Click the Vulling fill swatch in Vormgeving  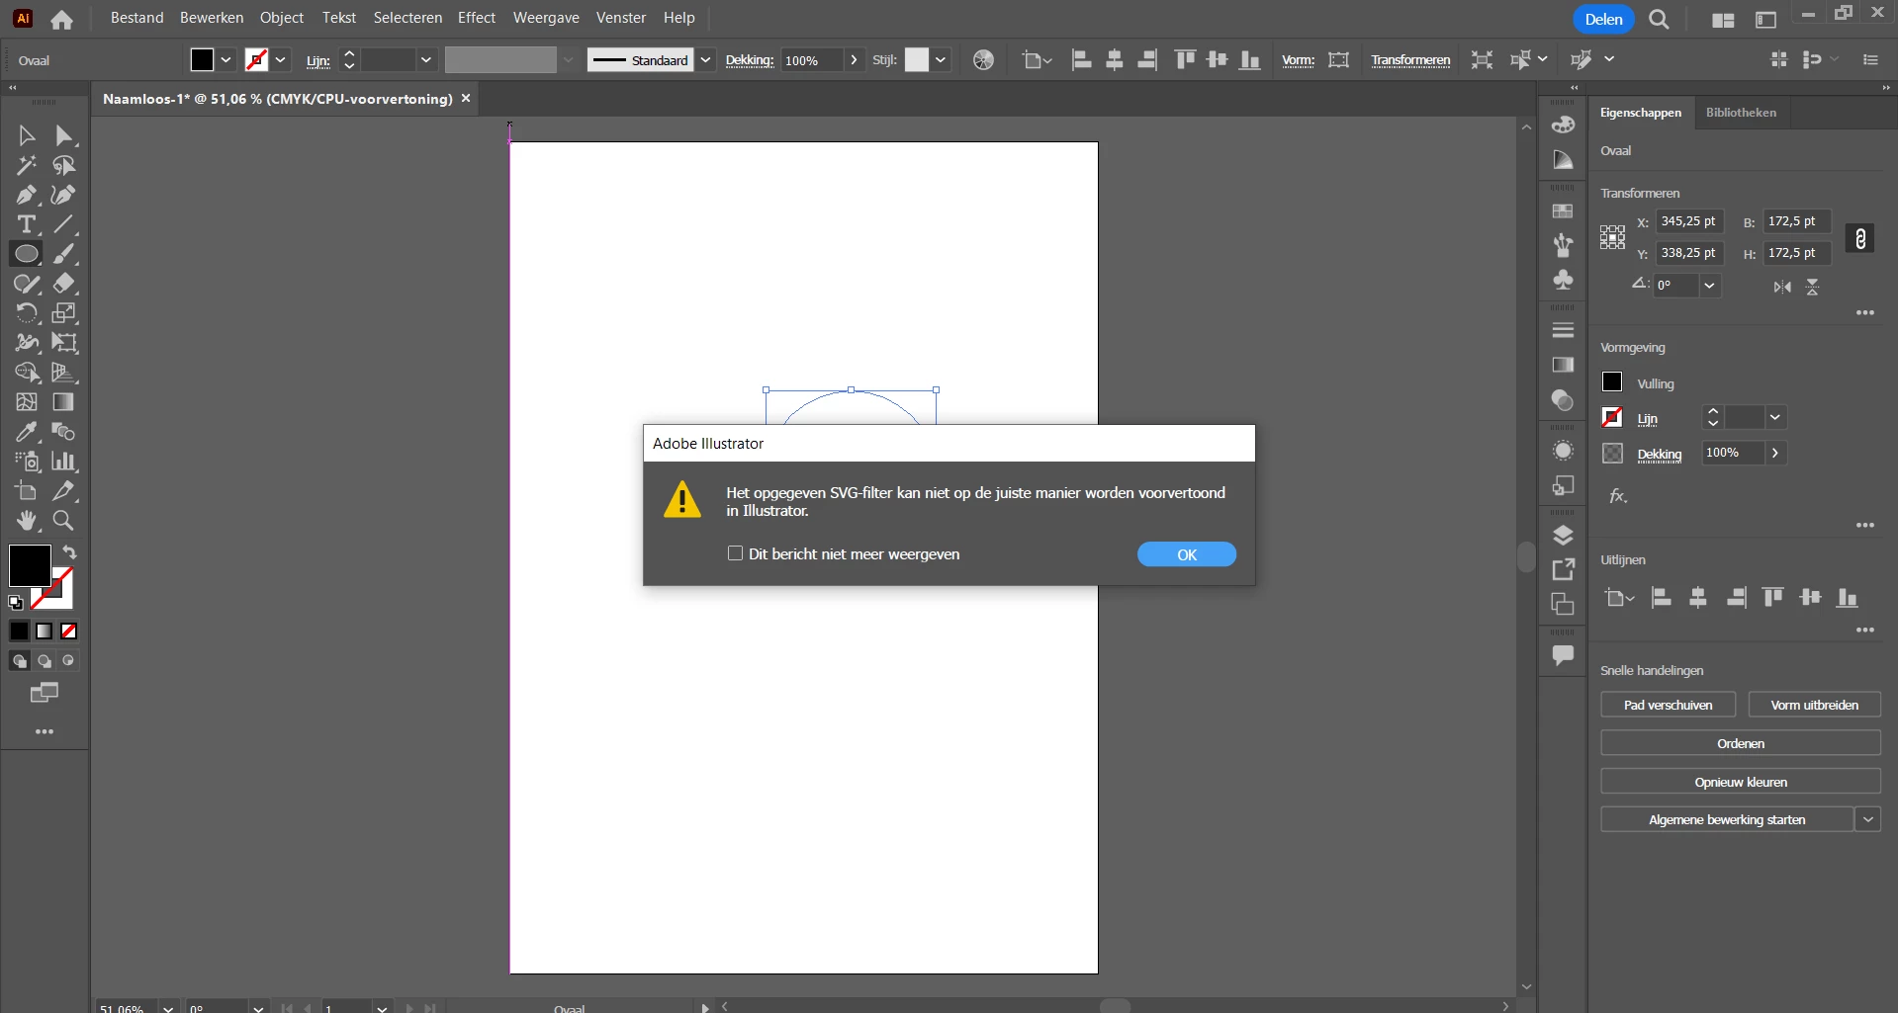(1612, 381)
